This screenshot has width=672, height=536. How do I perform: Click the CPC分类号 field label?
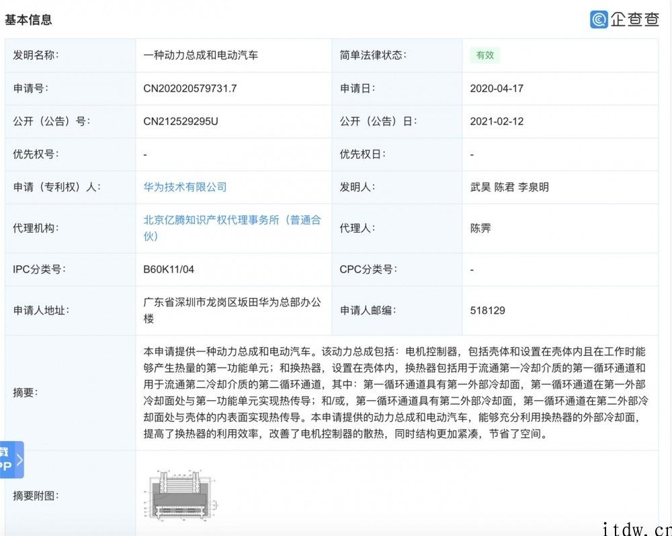(368, 269)
